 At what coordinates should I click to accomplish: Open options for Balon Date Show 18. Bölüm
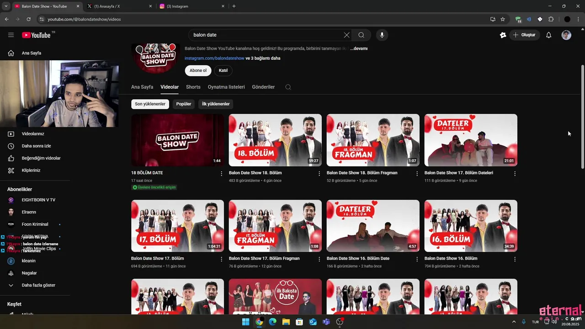pos(319,174)
